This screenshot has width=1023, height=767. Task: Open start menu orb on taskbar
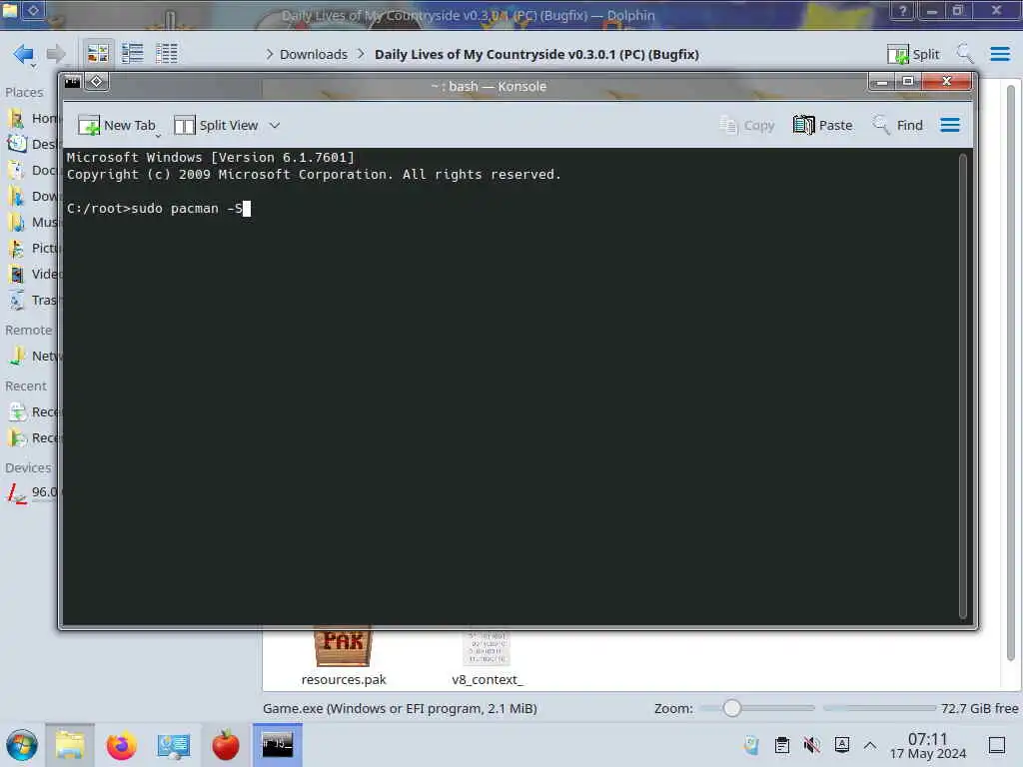tap(22, 745)
